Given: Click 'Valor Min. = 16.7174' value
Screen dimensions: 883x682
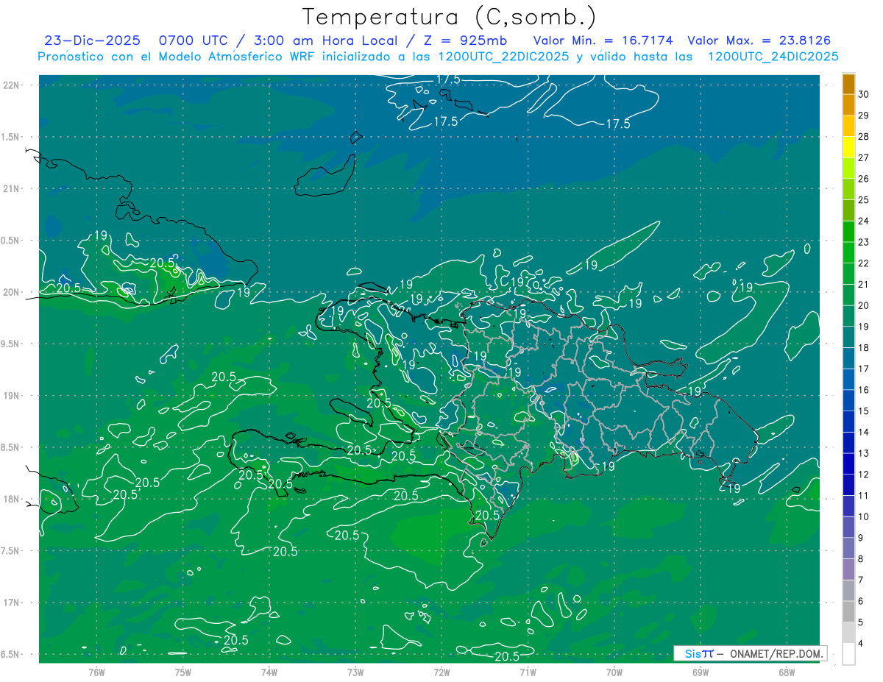Looking at the screenshot, I should [x=603, y=40].
